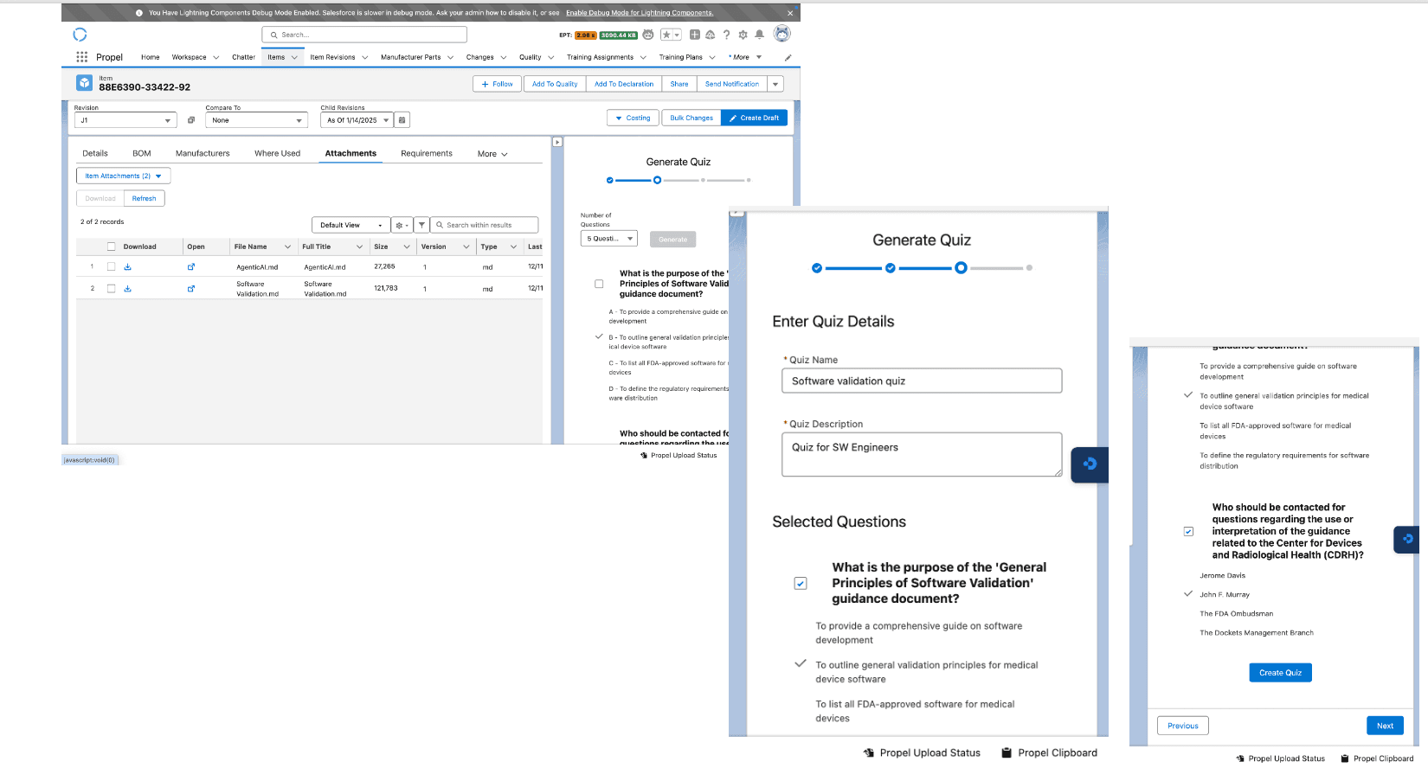1428x781 pixels.
Task: Open the attachments table settings gear
Action: tap(402, 225)
